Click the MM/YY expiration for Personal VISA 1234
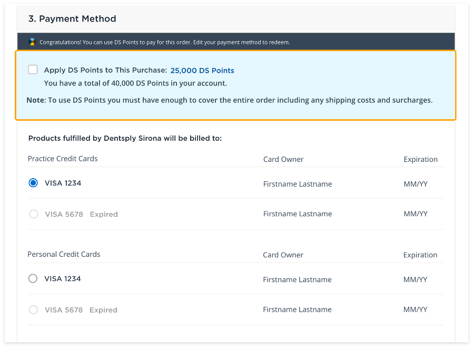Image resolution: width=473 pixels, height=348 pixels. pyautogui.click(x=415, y=279)
